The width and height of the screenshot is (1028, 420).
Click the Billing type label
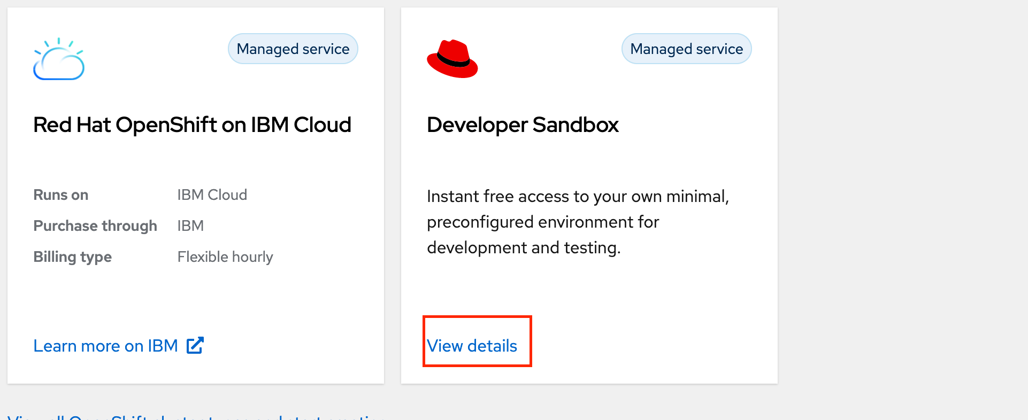click(73, 257)
